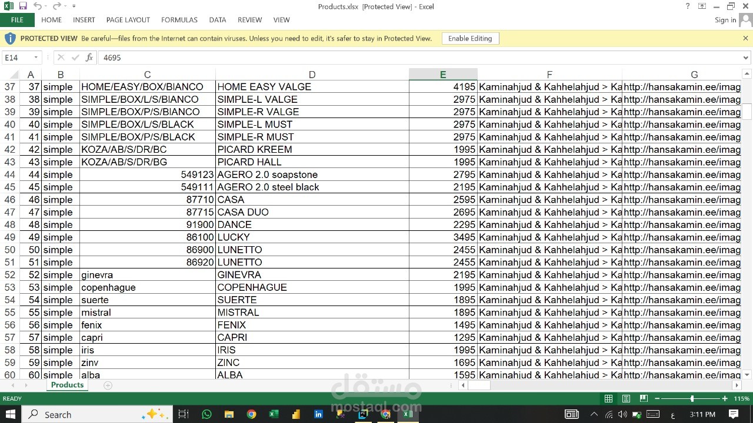Image resolution: width=753 pixels, height=423 pixels.
Task: Click the formula bar showing 4695
Action: pyautogui.click(x=419, y=58)
